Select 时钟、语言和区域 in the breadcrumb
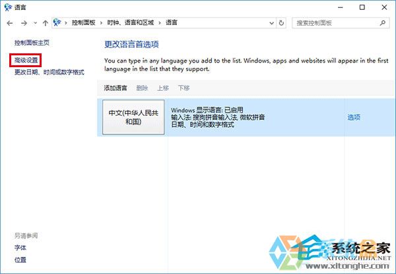Image resolution: width=396 pixels, height=274 pixels. point(130,22)
